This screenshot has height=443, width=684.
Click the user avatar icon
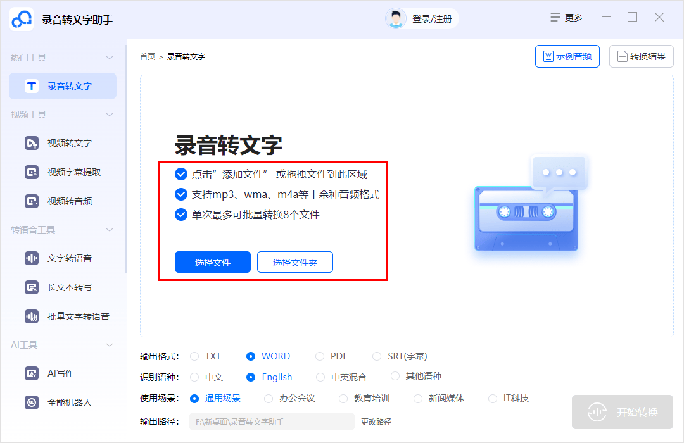point(396,19)
